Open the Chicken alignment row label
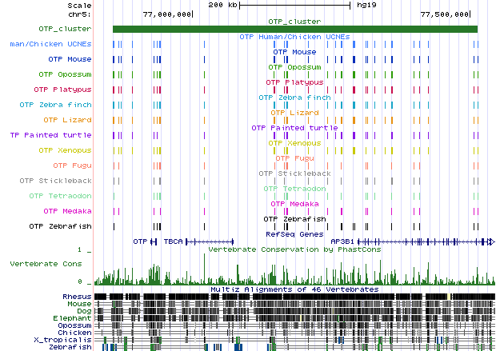The height and width of the screenshot is (351, 496). click(x=75, y=333)
